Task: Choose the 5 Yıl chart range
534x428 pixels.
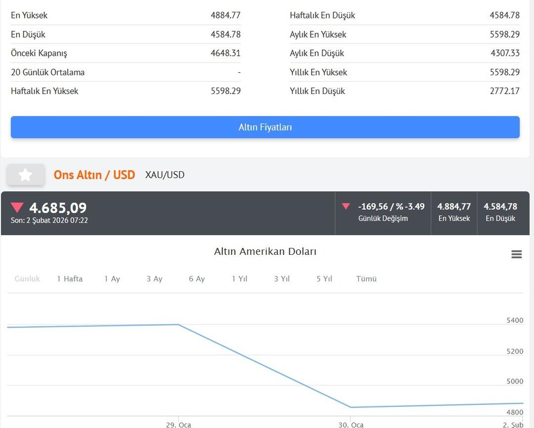Action: (324, 279)
